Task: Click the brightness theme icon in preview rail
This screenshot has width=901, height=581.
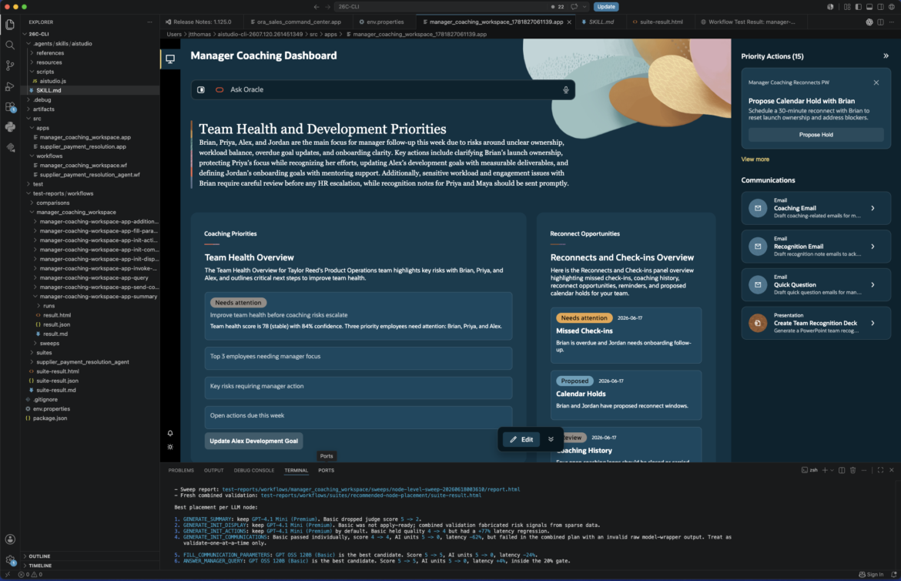Action: [170, 446]
